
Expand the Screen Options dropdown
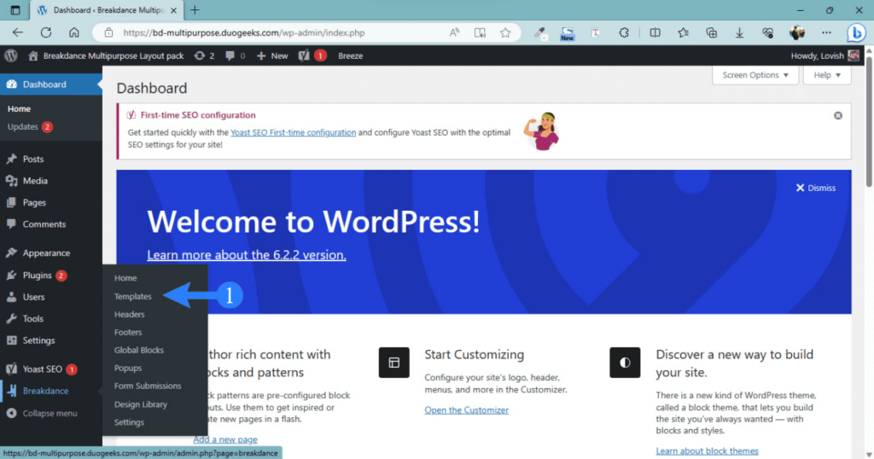click(x=755, y=75)
